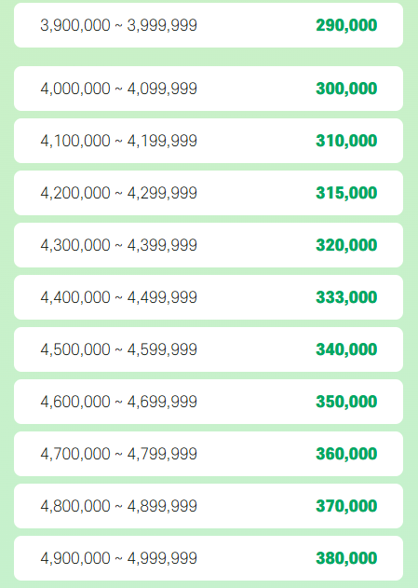Click the 350,000 amount value

coord(346,402)
